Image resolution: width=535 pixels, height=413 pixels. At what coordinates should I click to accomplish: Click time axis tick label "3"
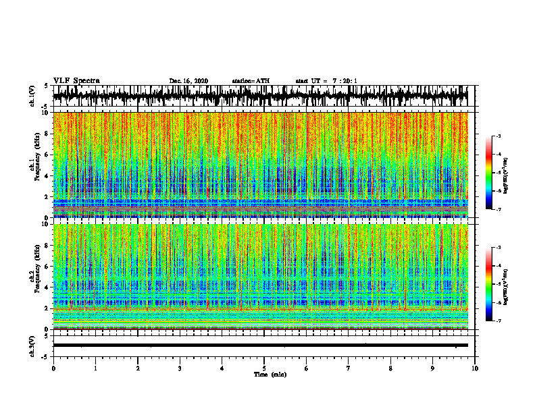[180, 368]
